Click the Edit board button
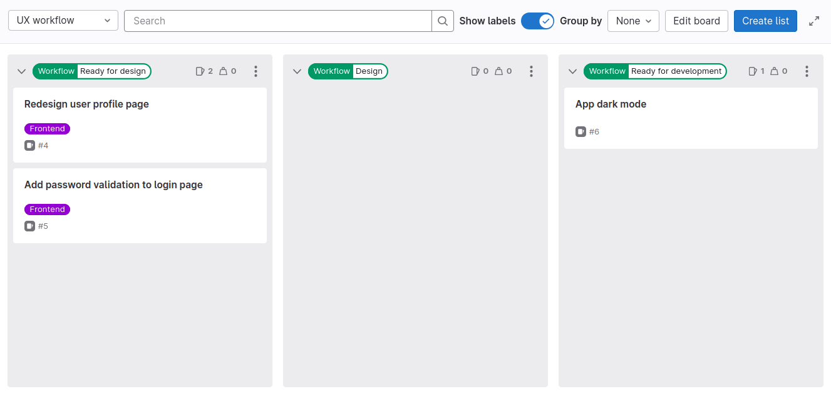 click(696, 21)
